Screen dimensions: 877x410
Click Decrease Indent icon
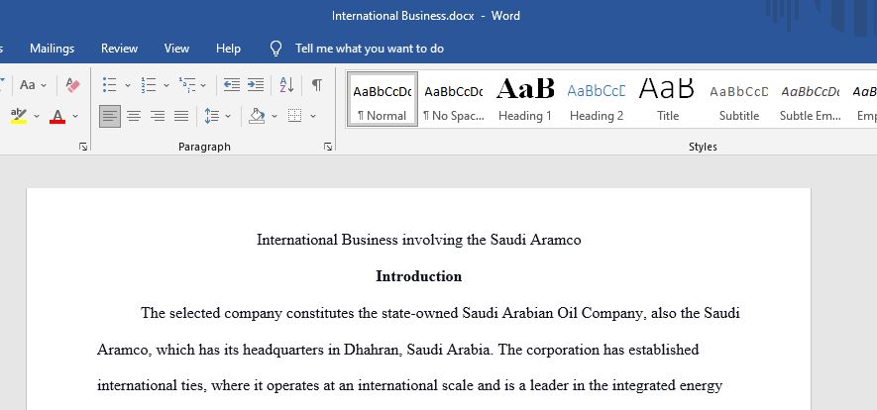(x=232, y=85)
